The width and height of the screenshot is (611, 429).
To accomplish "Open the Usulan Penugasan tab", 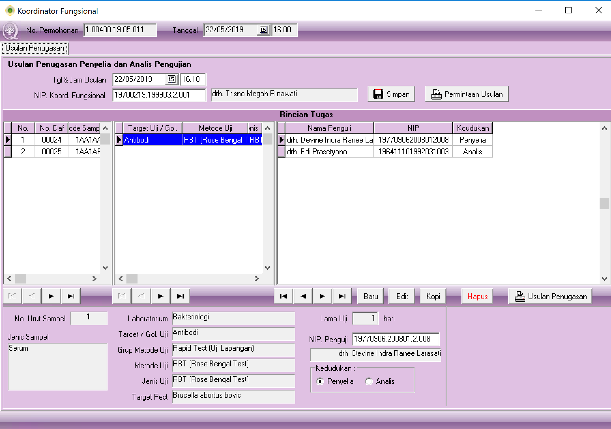I will pyautogui.click(x=35, y=48).
